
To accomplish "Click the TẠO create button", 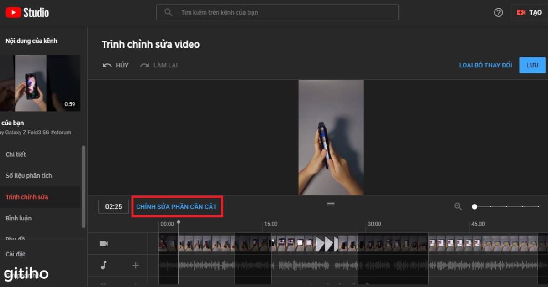I will [x=529, y=12].
